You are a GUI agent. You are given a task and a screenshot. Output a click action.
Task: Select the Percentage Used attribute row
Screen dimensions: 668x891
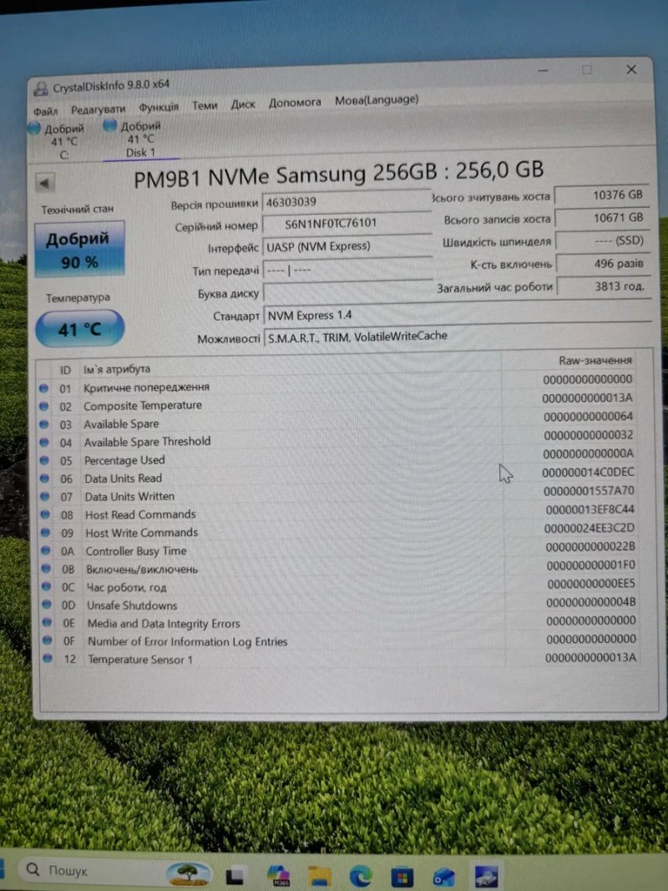pyautogui.click(x=338, y=457)
